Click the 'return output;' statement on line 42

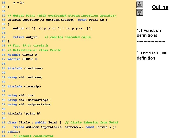click(x=26, y=37)
